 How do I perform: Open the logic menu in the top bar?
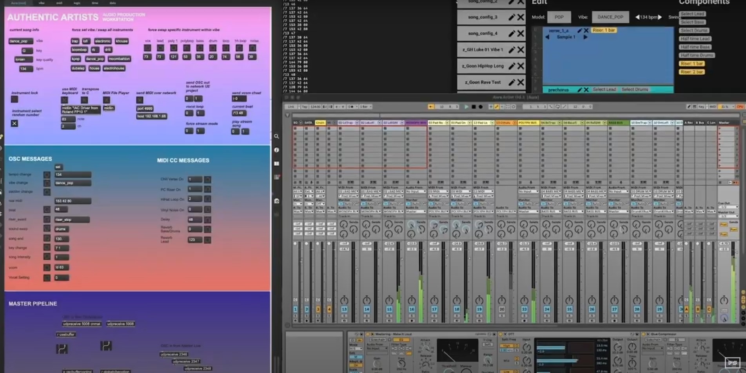pos(77,3)
